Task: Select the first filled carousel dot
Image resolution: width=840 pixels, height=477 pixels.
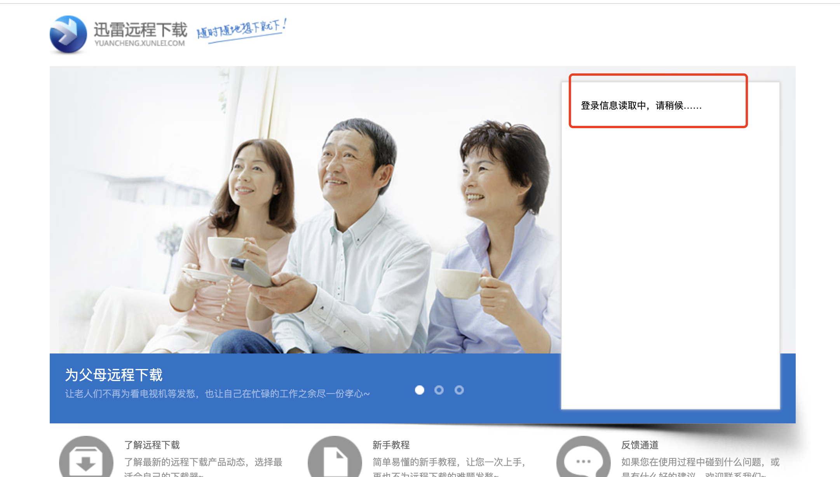Action: pyautogui.click(x=420, y=390)
